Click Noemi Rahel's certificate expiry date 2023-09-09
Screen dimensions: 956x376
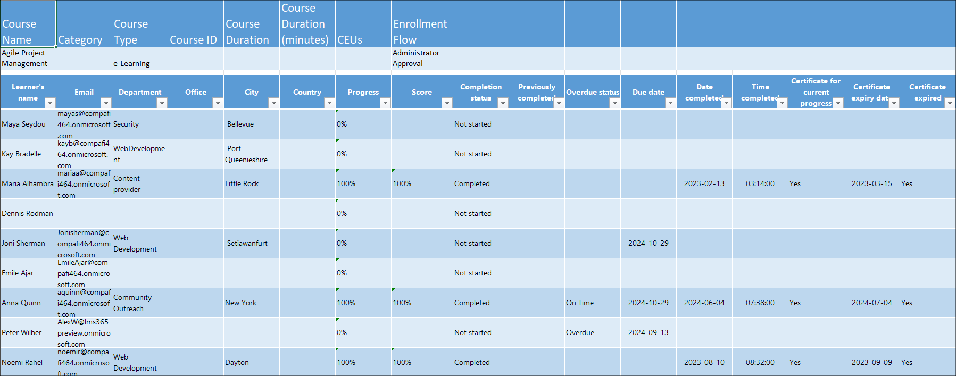coord(871,362)
